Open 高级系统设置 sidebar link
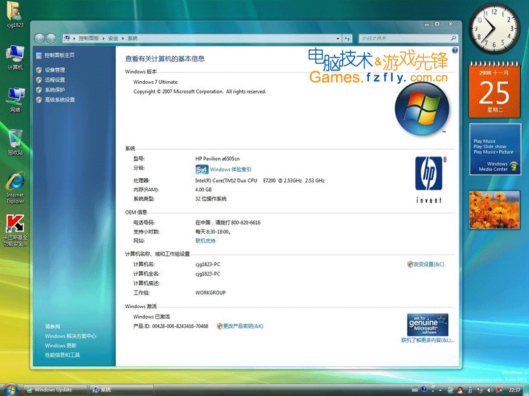 coord(60,100)
